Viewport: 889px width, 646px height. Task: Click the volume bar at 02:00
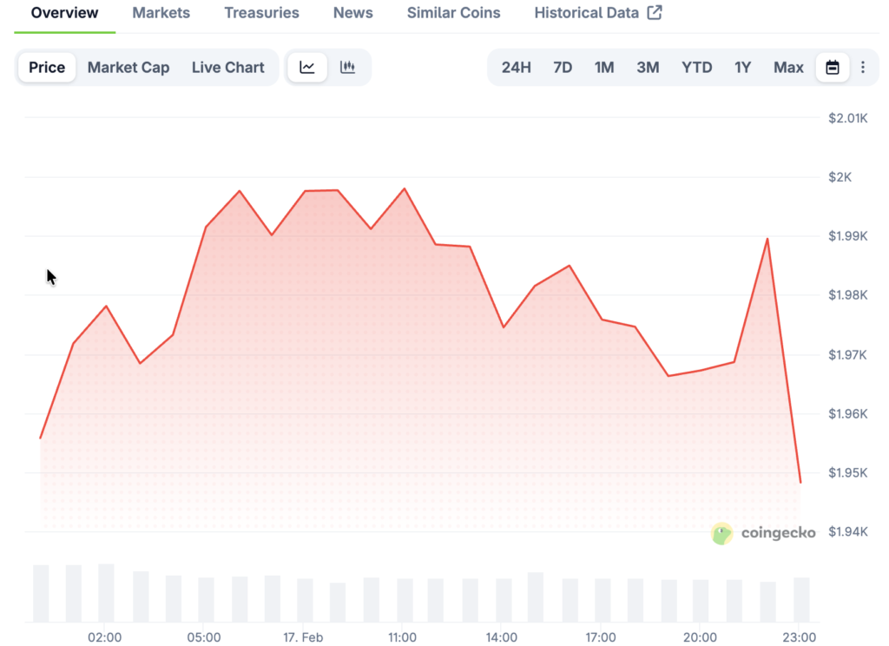point(106,592)
